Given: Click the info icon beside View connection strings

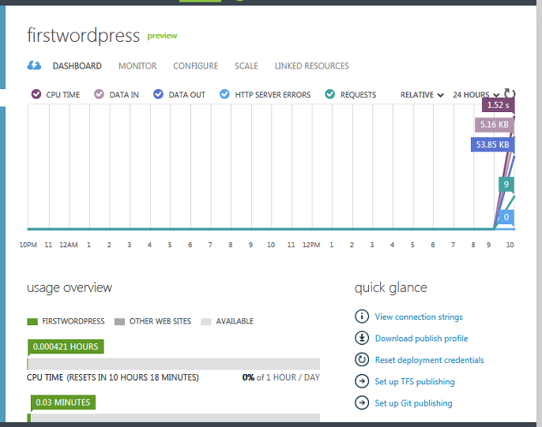Looking at the screenshot, I should click(362, 317).
